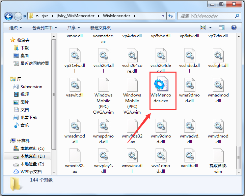Open WPS云文档 in navigation pane

click(27, 171)
